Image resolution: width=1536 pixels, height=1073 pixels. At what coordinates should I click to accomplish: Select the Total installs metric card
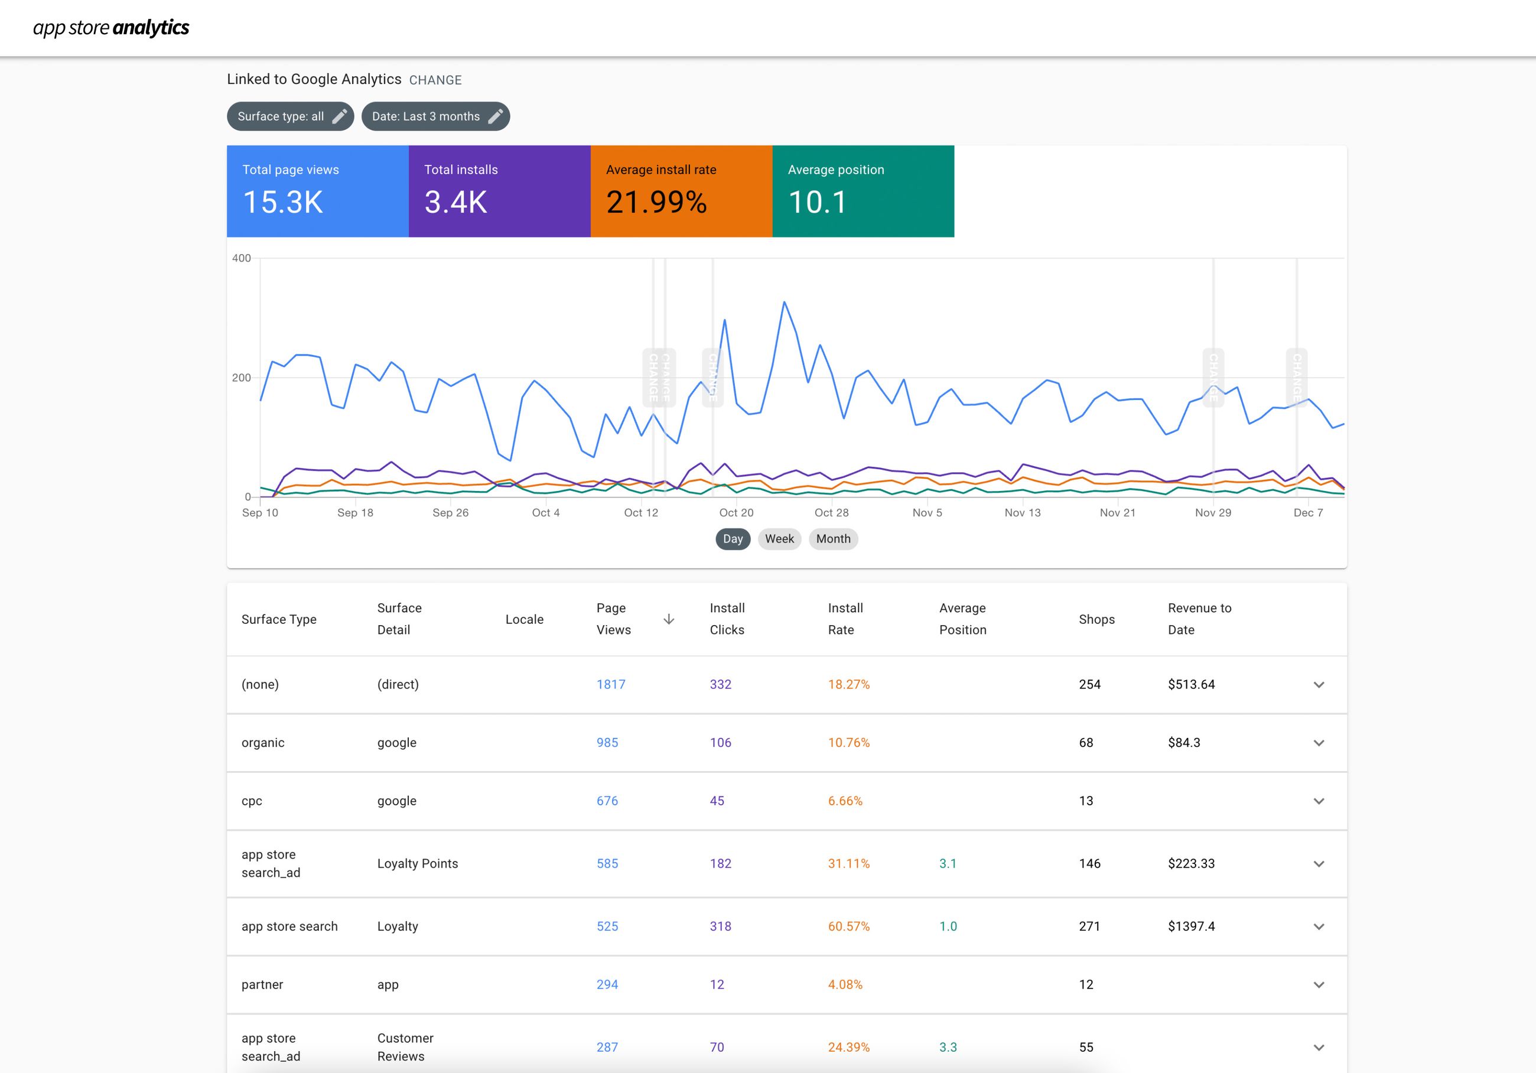click(499, 191)
